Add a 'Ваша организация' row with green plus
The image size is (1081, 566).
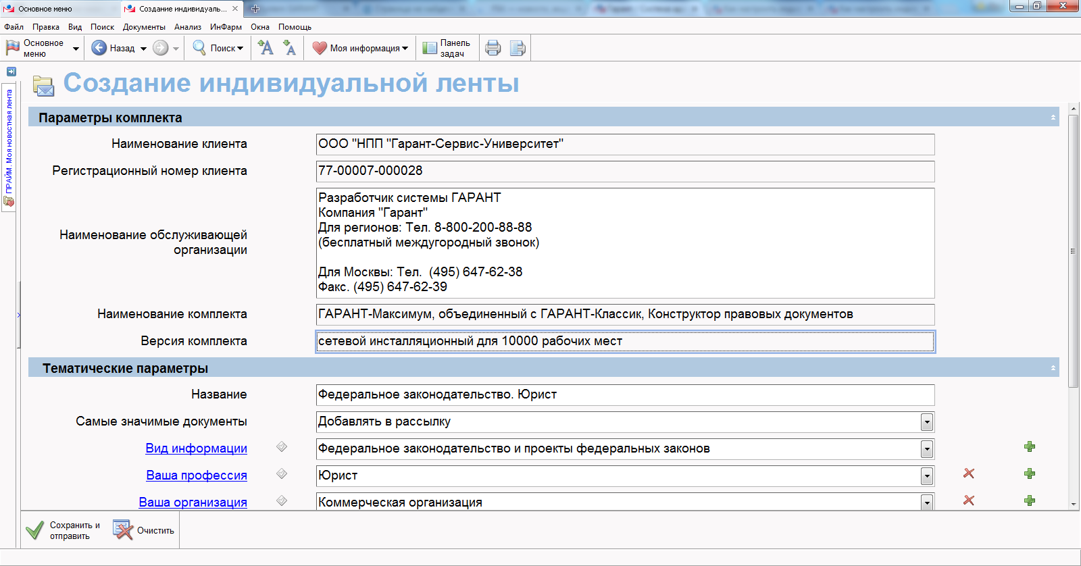[x=1030, y=500]
